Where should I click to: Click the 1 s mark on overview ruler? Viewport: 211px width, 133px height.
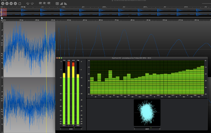tap(42, 7)
